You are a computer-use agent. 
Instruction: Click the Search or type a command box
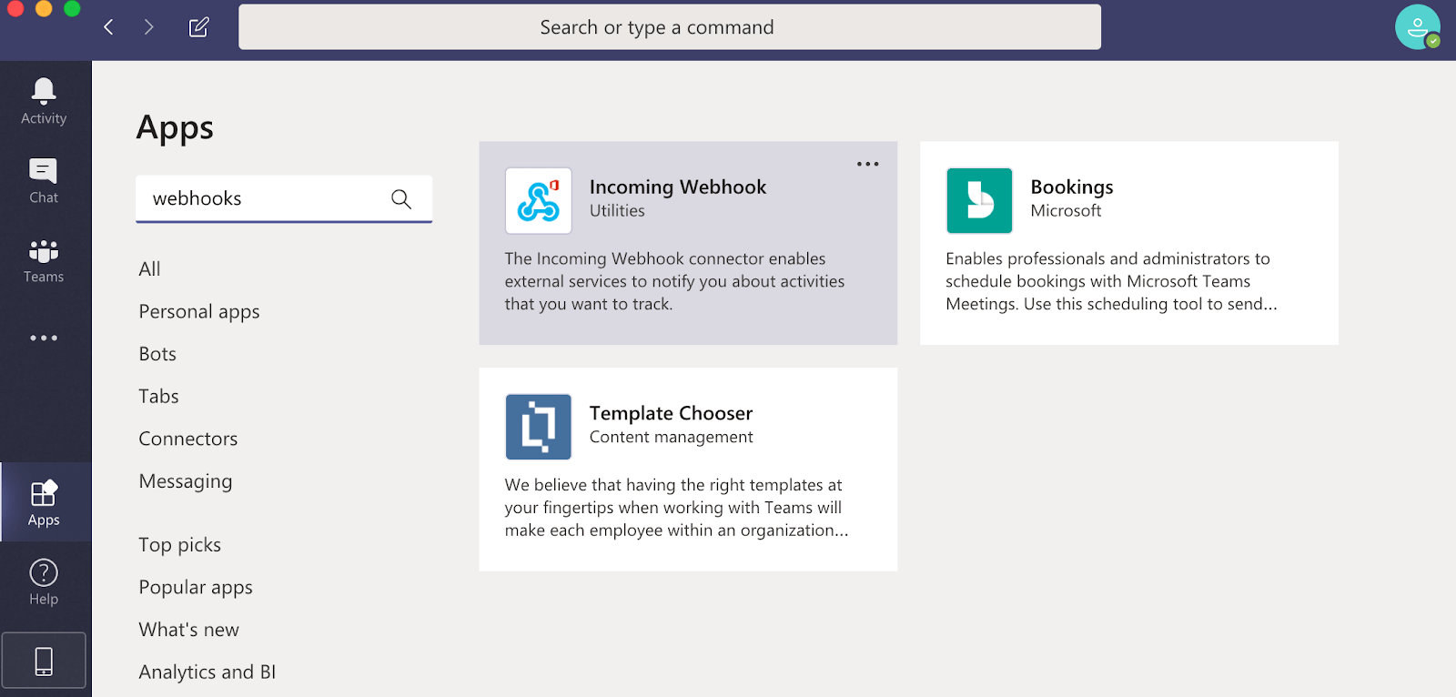pyautogui.click(x=670, y=27)
